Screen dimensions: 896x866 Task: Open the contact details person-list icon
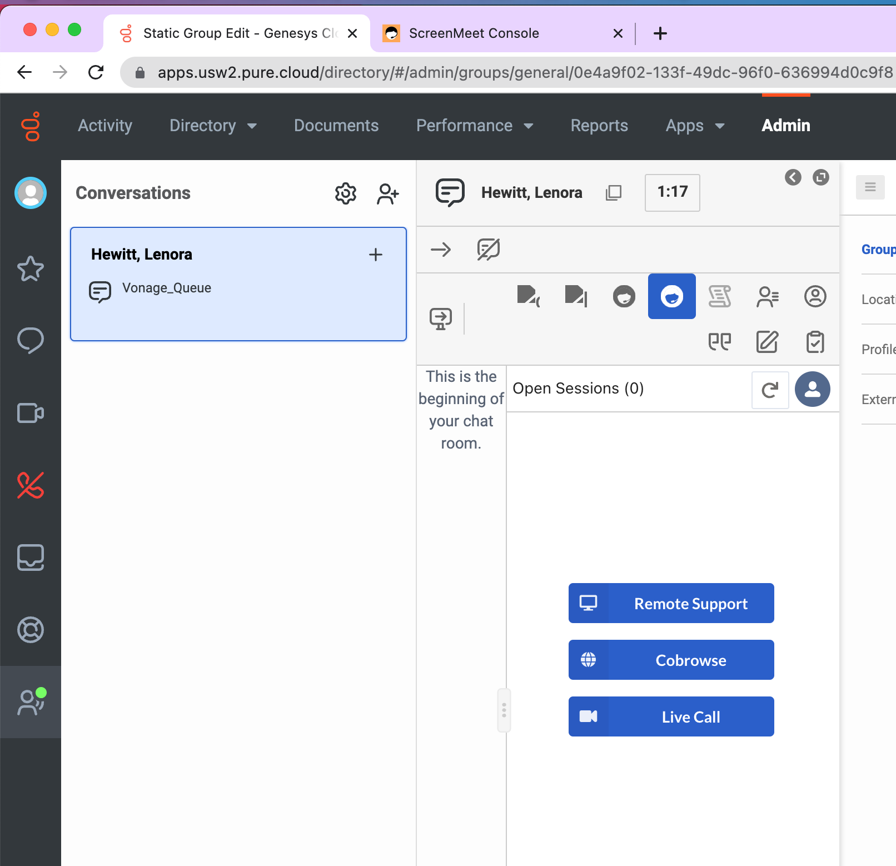coord(768,296)
